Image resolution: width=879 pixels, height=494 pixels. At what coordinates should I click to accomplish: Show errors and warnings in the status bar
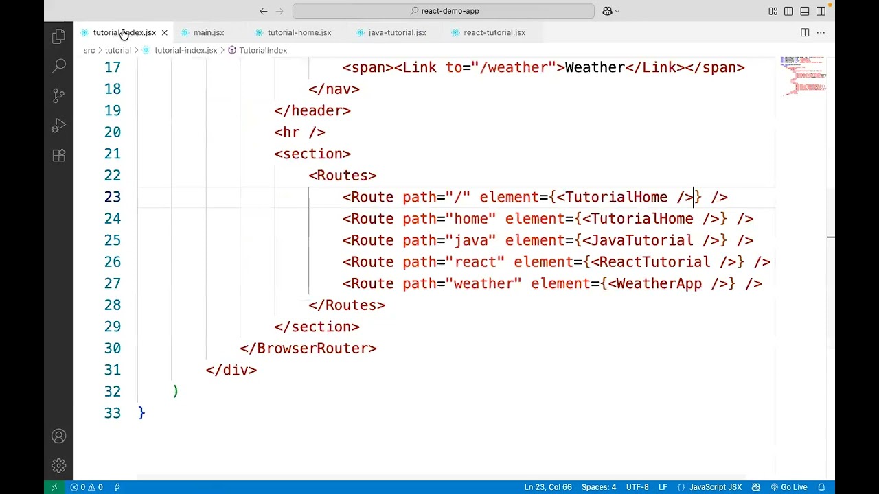coord(87,487)
